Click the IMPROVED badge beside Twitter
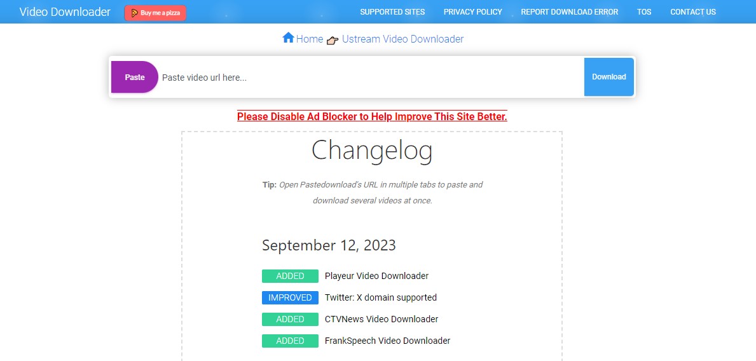756x361 pixels. click(x=290, y=297)
